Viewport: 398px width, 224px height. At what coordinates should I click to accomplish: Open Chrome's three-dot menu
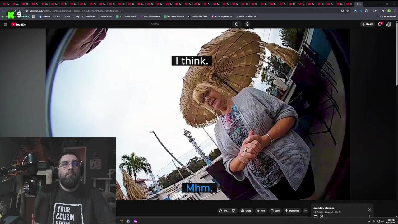tap(394, 11)
